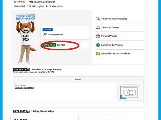This screenshot has width=161, height=120.
Task: Click the magnifier icon beside Damage Reported
Action: 45,34
